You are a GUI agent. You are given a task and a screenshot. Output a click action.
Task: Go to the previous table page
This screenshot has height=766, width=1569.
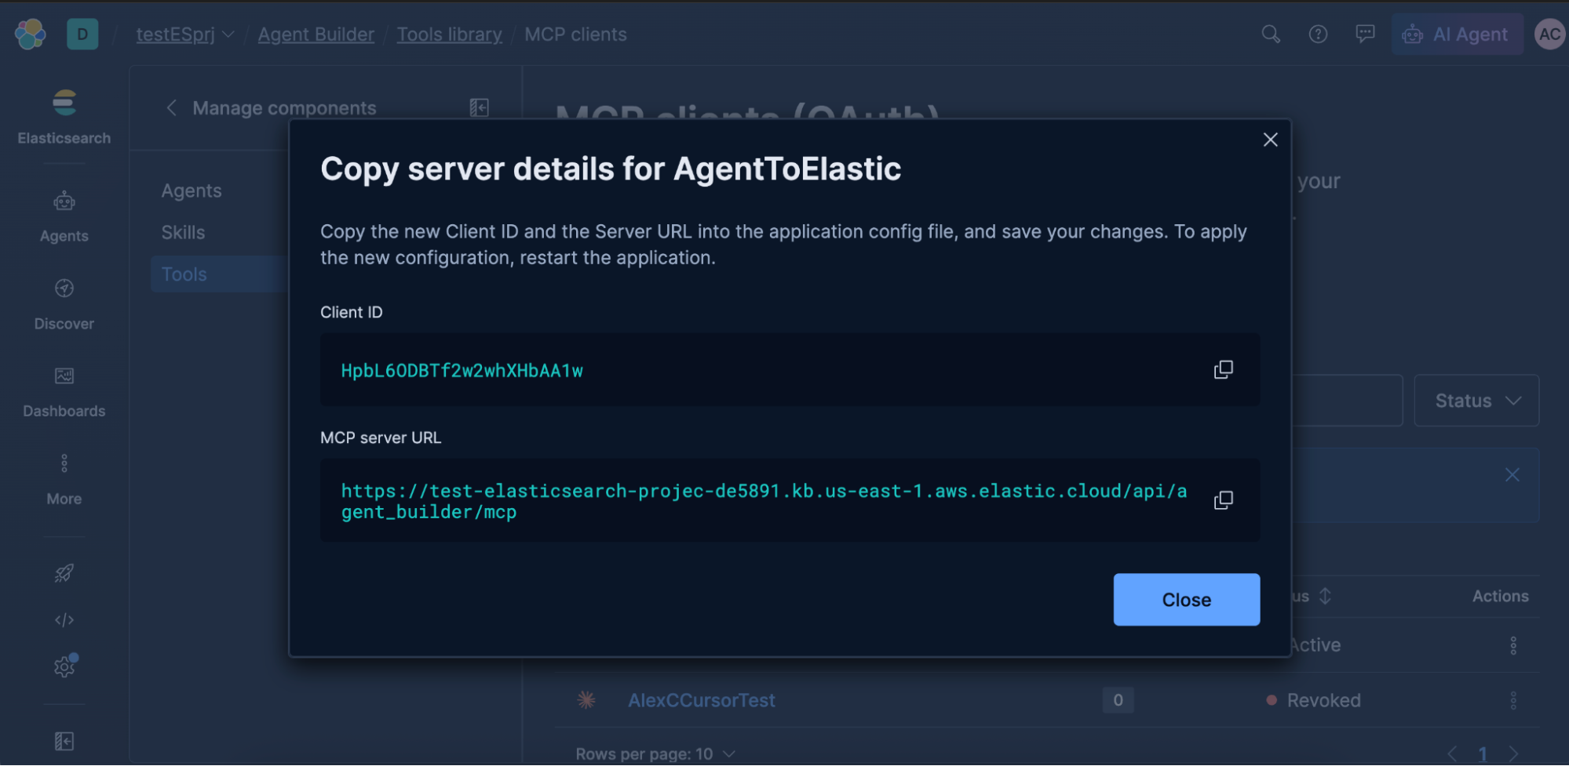[1451, 753]
